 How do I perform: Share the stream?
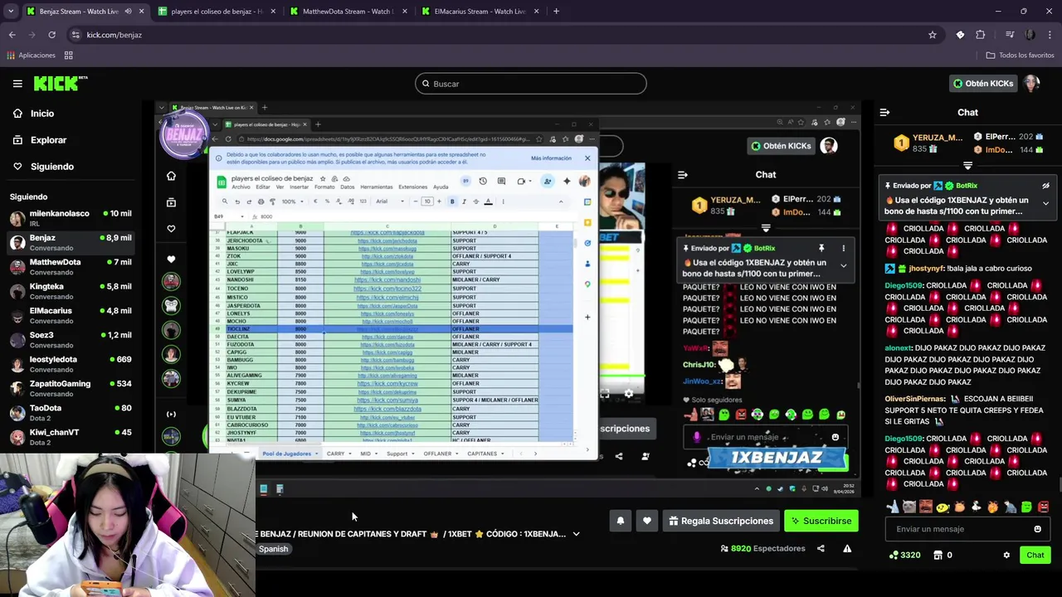click(821, 548)
